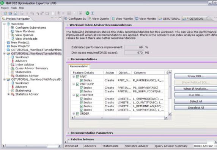Collapse the Welcome node in navigator

click(x=5, y=24)
